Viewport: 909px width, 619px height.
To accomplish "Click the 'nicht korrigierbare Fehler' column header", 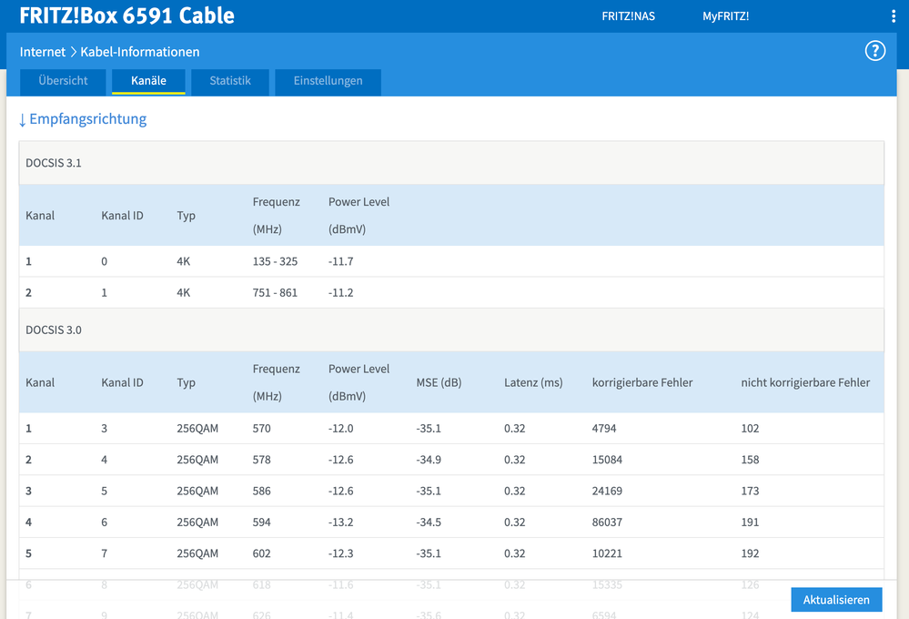I will click(x=805, y=382).
